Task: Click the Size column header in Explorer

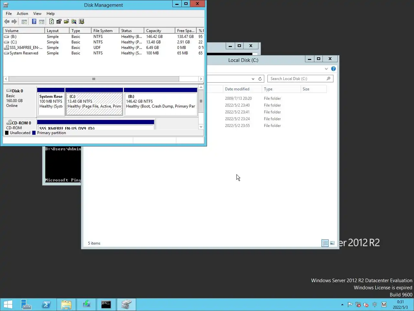Action: 313,89
